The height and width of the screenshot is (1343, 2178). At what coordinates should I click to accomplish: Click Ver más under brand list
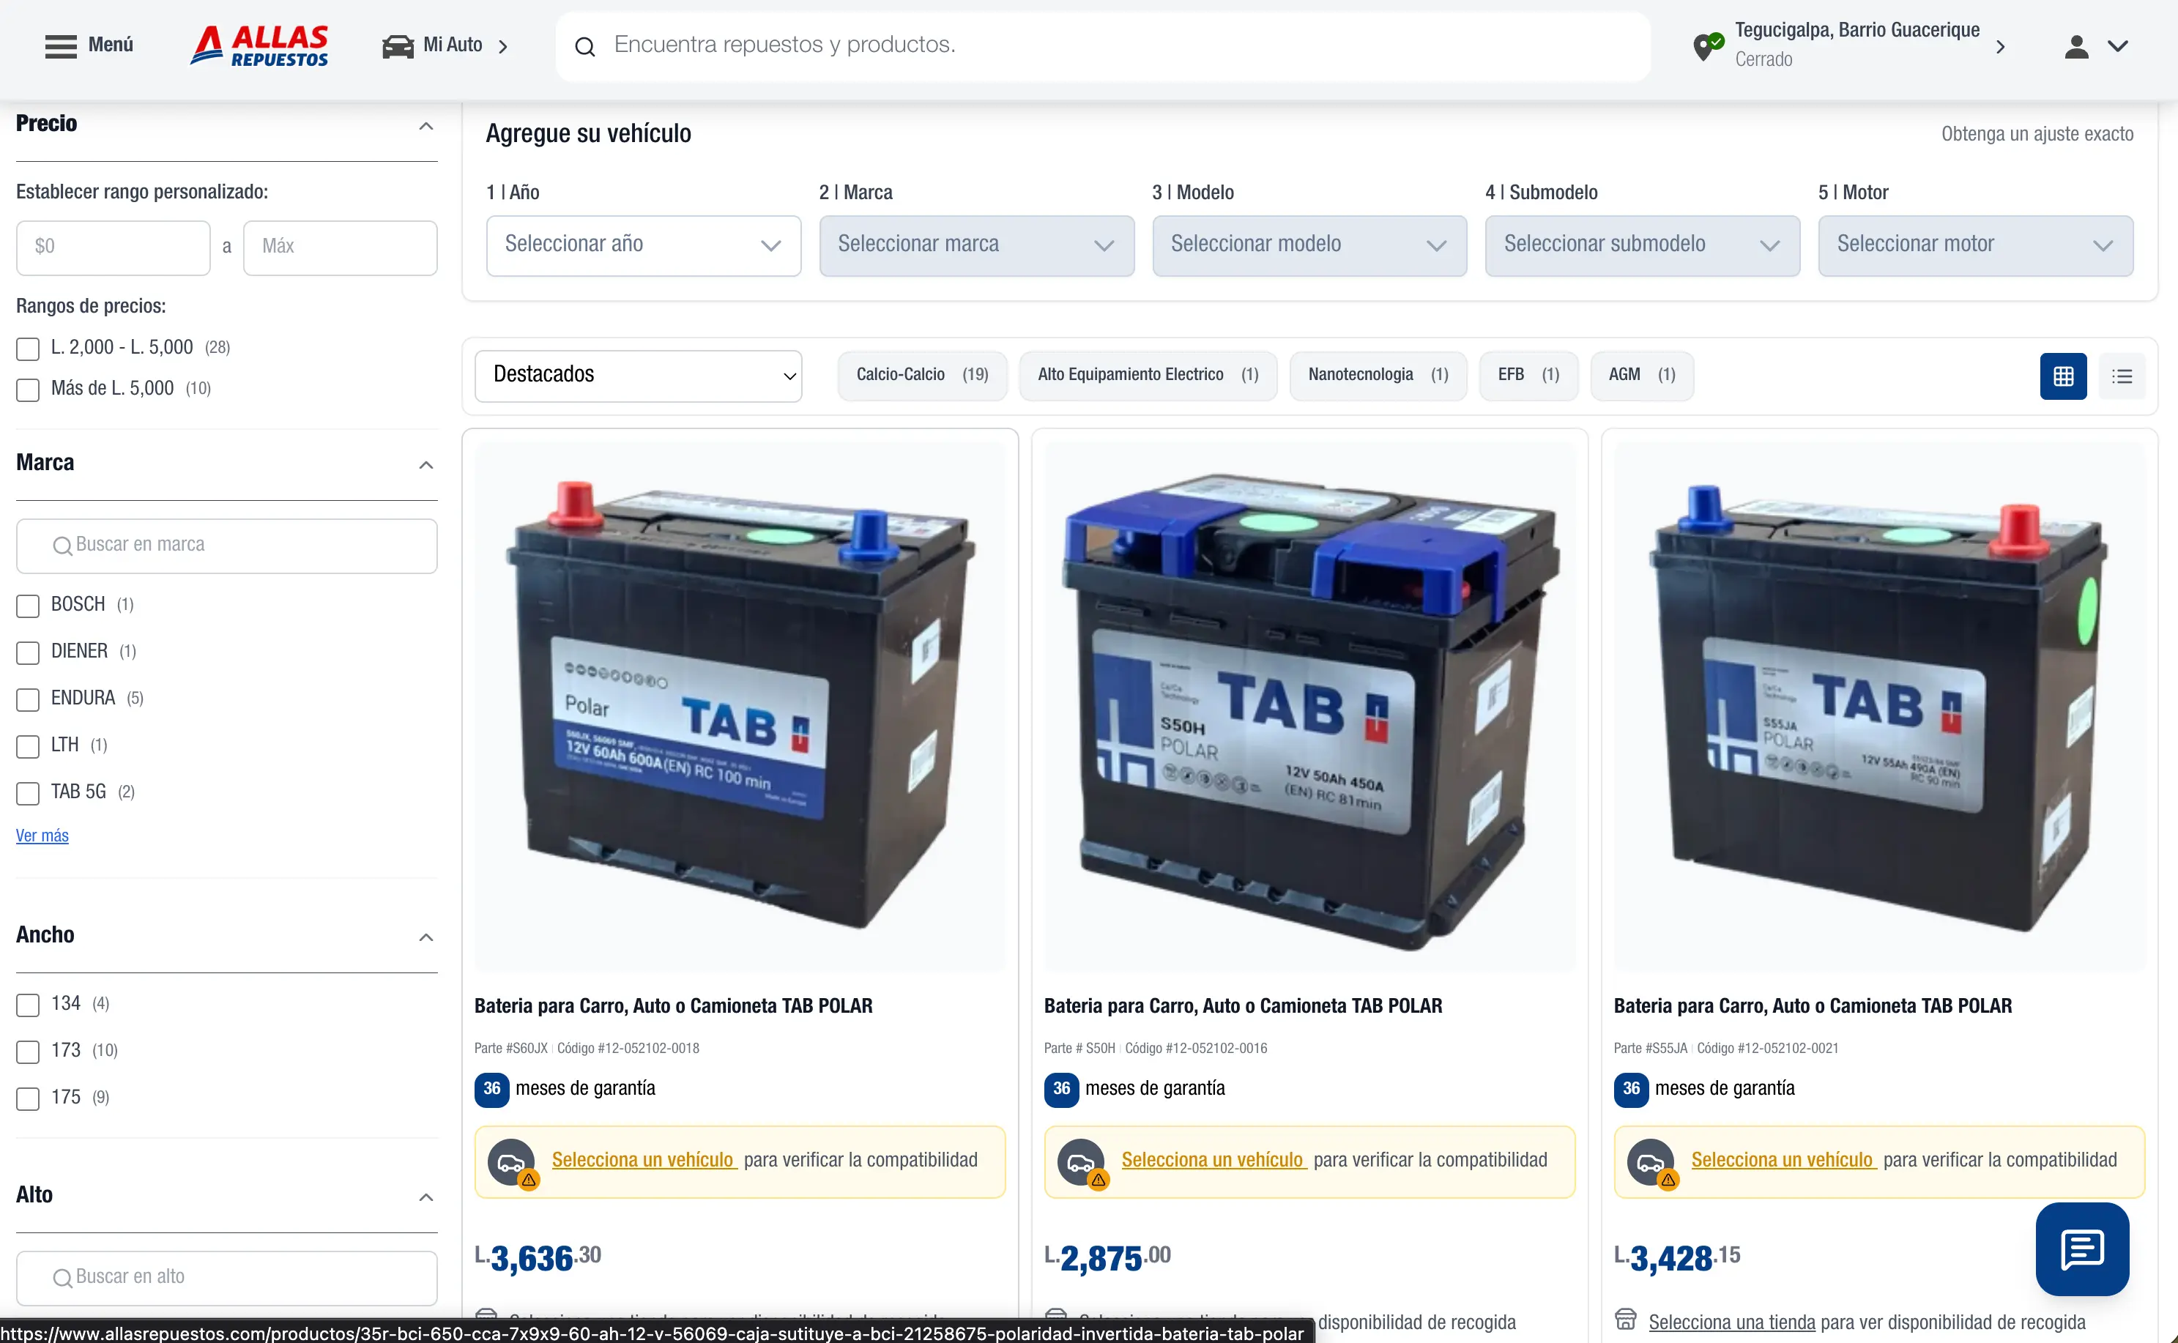[x=42, y=836]
